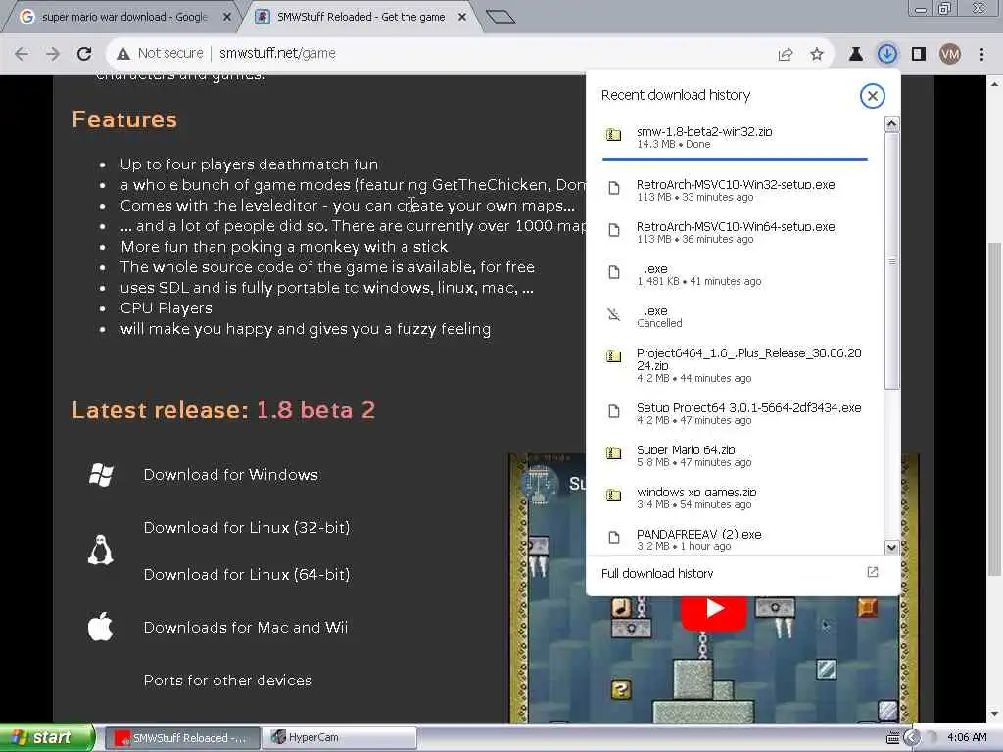Image resolution: width=1003 pixels, height=752 pixels.
Task: Click file icon beside Setup Project64 exe
Action: click(613, 411)
